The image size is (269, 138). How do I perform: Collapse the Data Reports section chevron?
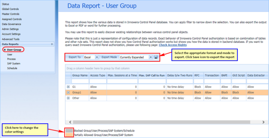point(52,44)
